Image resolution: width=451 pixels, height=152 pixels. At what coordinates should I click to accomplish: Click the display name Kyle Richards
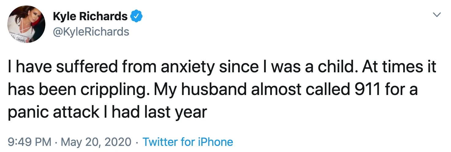pos(90,17)
